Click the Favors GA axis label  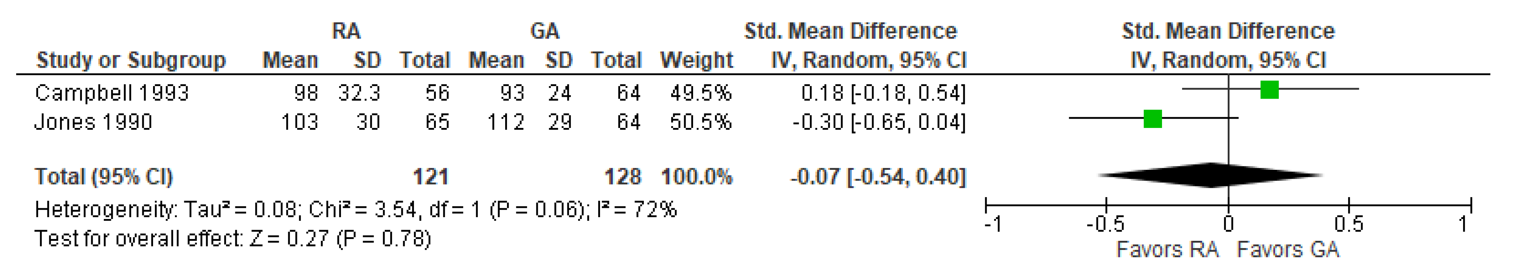pyautogui.click(x=1287, y=249)
